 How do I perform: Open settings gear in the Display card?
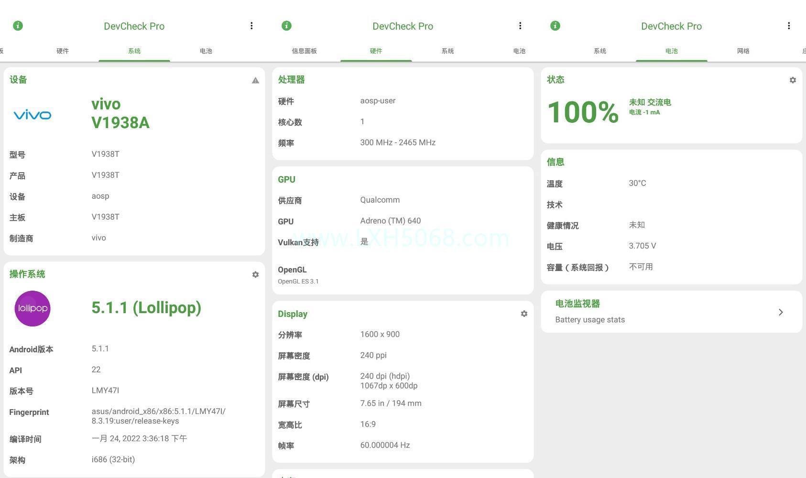[524, 314]
